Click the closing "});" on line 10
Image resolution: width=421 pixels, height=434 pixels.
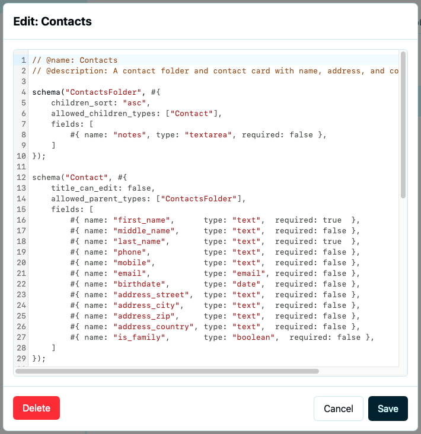(39, 156)
